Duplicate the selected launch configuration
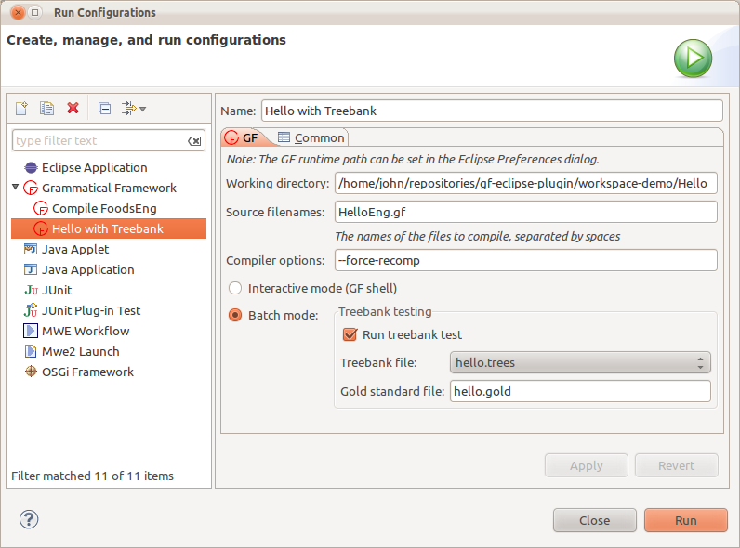 pos(46,109)
